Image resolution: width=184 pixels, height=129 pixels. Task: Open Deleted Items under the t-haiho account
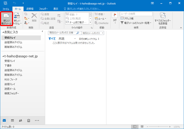13,75
